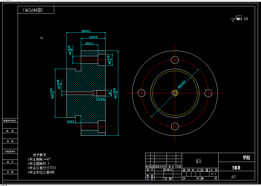261x186 pixels.
Task: Click the note 3未注公差尺寸IT12
Action: point(42,168)
